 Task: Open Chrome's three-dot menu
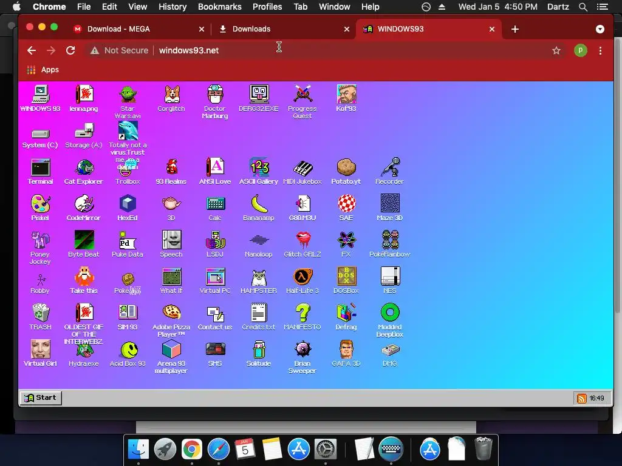pos(600,50)
